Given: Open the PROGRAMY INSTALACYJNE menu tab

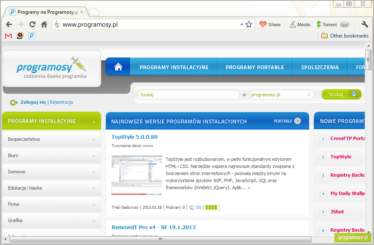Looking at the screenshot, I should click(x=174, y=67).
